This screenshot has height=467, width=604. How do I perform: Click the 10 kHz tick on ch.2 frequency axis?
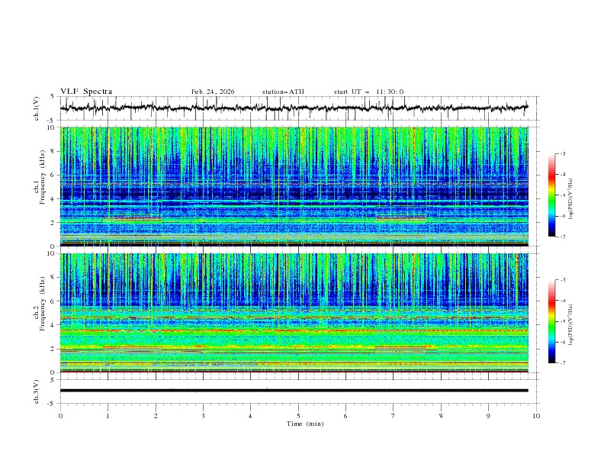[51, 253]
